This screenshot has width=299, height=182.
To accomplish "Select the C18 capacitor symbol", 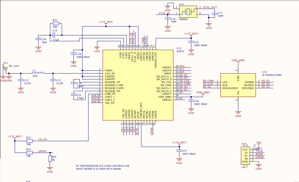I will pyautogui.click(x=168, y=18).
